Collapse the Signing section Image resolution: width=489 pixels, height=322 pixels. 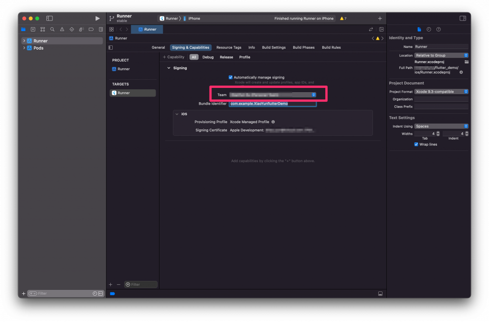(x=169, y=68)
